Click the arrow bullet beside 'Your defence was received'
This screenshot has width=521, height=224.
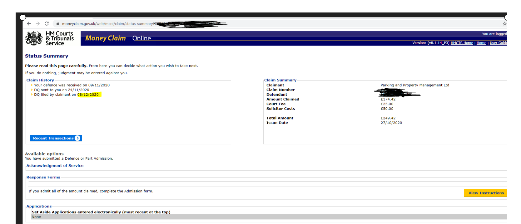click(32, 85)
